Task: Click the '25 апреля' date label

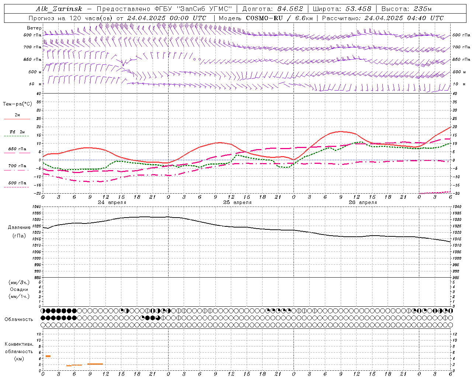Action: pos(237,202)
